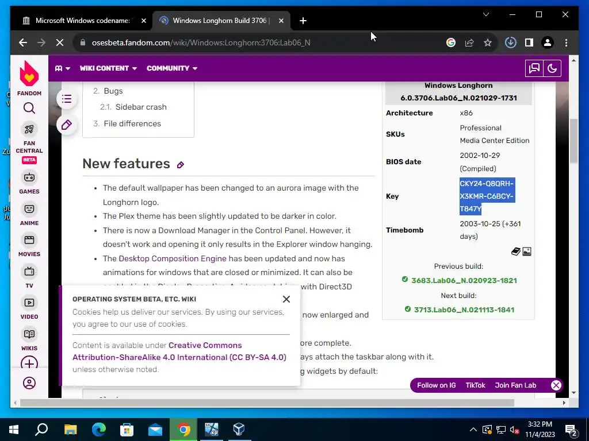
Task: Open taskbar search
Action: pos(41,430)
